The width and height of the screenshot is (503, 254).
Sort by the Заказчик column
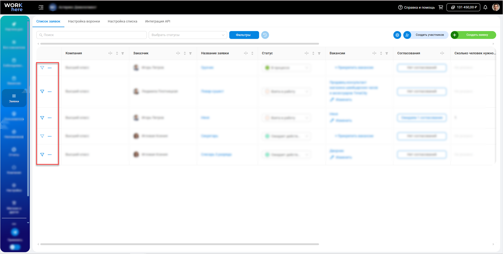point(185,53)
